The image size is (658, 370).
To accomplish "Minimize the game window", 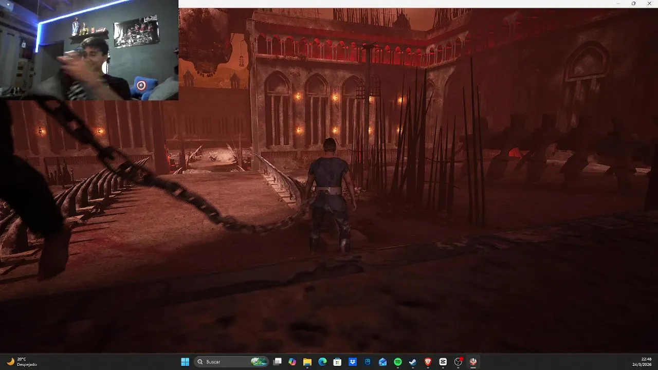I will [x=618, y=4].
